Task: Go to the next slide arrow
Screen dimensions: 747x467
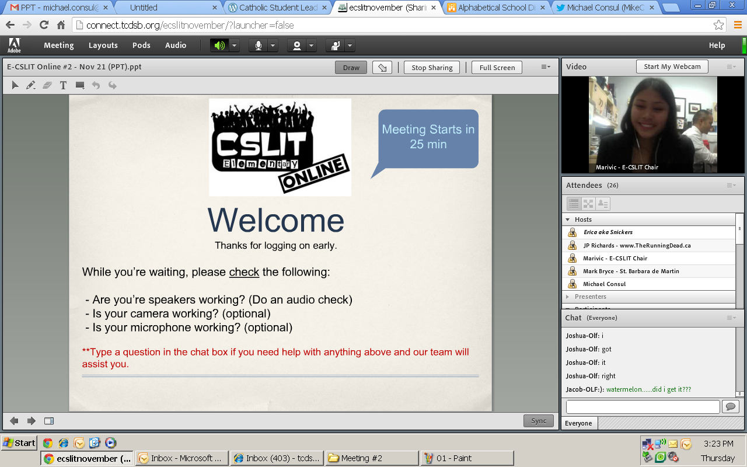Action: 32,421
